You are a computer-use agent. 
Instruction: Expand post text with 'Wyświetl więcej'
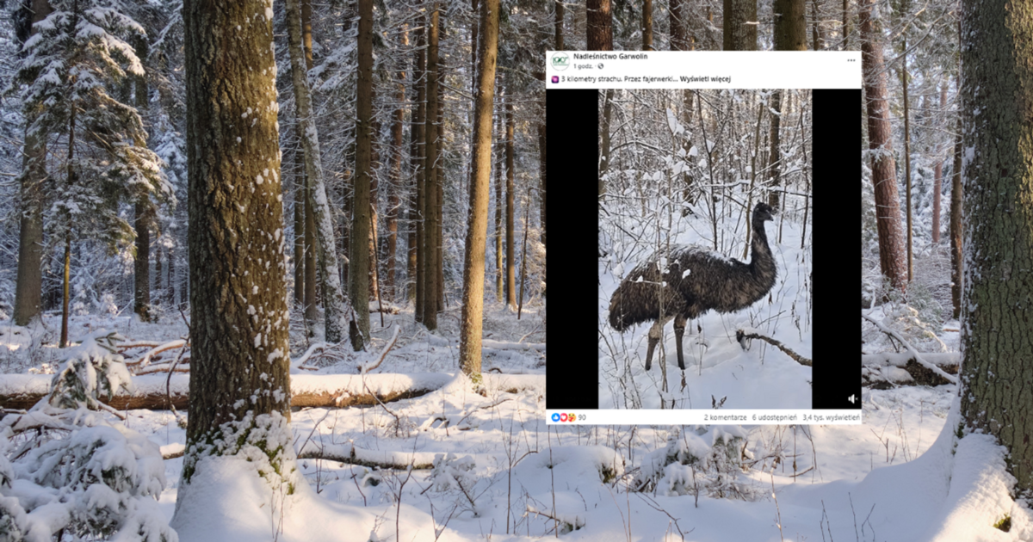[705, 79]
